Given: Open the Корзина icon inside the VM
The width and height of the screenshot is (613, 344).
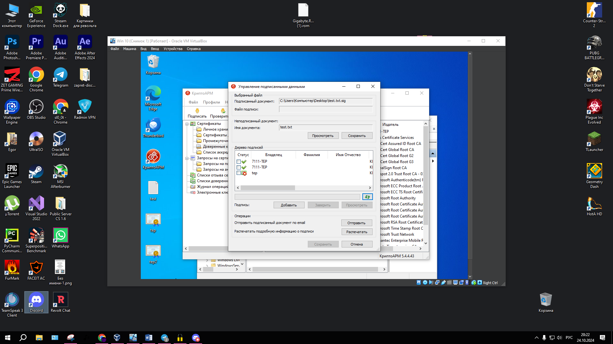Looking at the screenshot, I should tap(153, 65).
